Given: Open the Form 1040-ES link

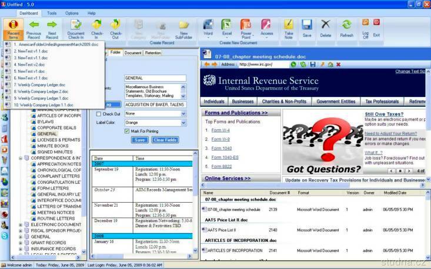Looking at the screenshot, I should [x=225, y=157].
